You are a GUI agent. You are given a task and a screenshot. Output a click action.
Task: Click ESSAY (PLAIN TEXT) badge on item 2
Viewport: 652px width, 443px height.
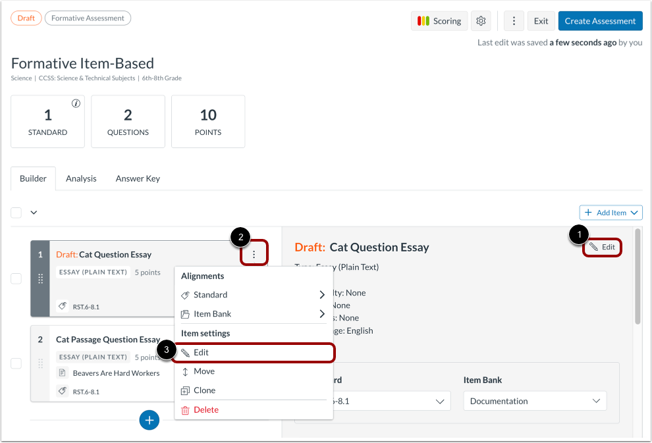(93, 357)
